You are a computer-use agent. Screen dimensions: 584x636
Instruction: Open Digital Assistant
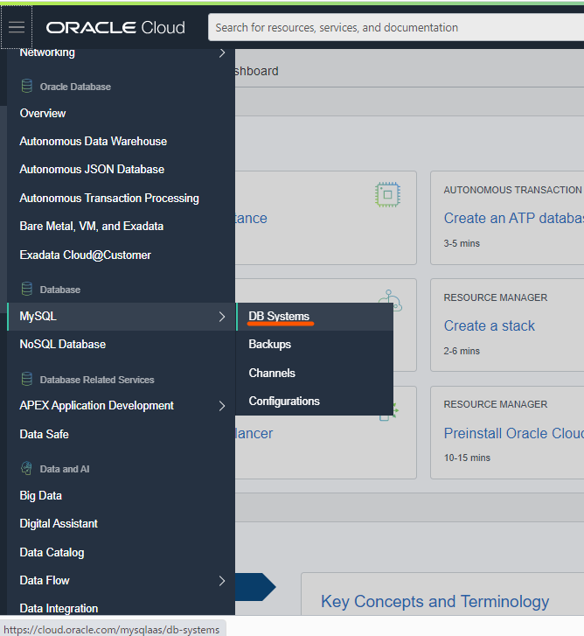tap(59, 524)
